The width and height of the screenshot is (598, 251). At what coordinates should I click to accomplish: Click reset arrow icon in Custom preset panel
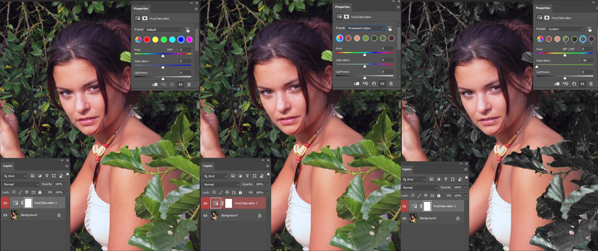click(574, 84)
